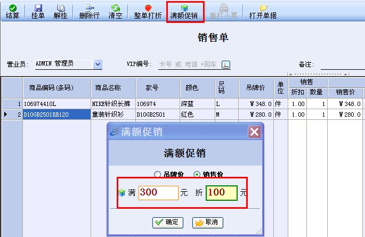The width and height of the screenshot is (365, 237).
Task: Click the 单位 unit column header
Action: [x=281, y=88]
